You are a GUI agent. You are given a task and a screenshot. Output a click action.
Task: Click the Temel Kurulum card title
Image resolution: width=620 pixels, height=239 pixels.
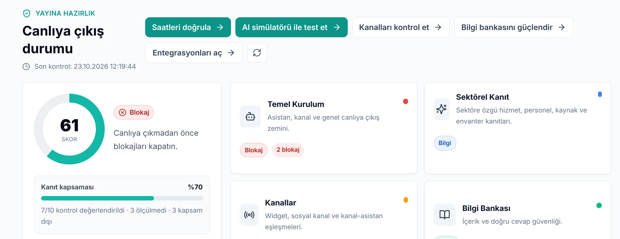[296, 104]
